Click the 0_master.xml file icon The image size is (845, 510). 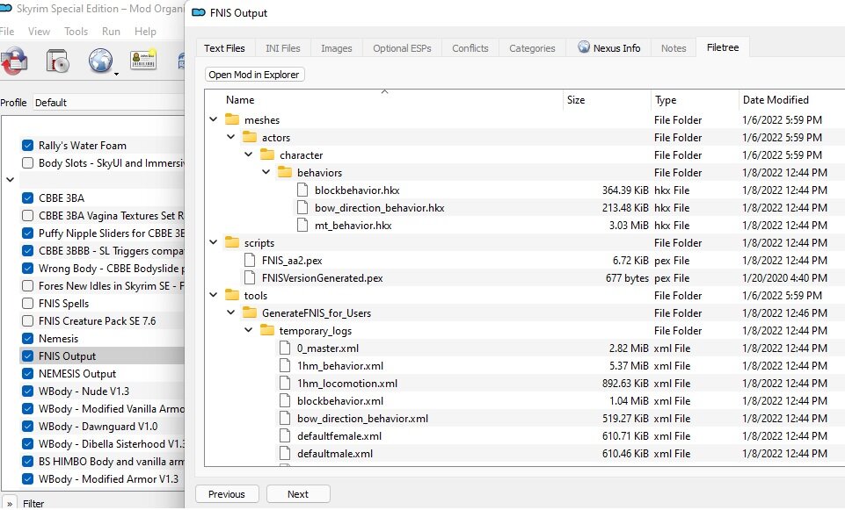pyautogui.click(x=285, y=348)
